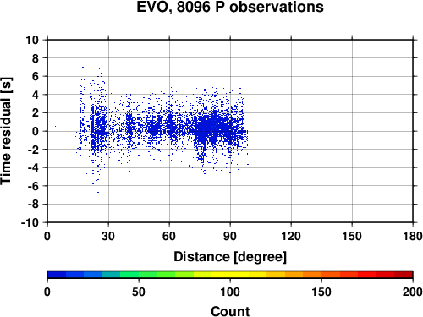Click the isolated data point near 4 degrees, -4 s

pos(54,167)
